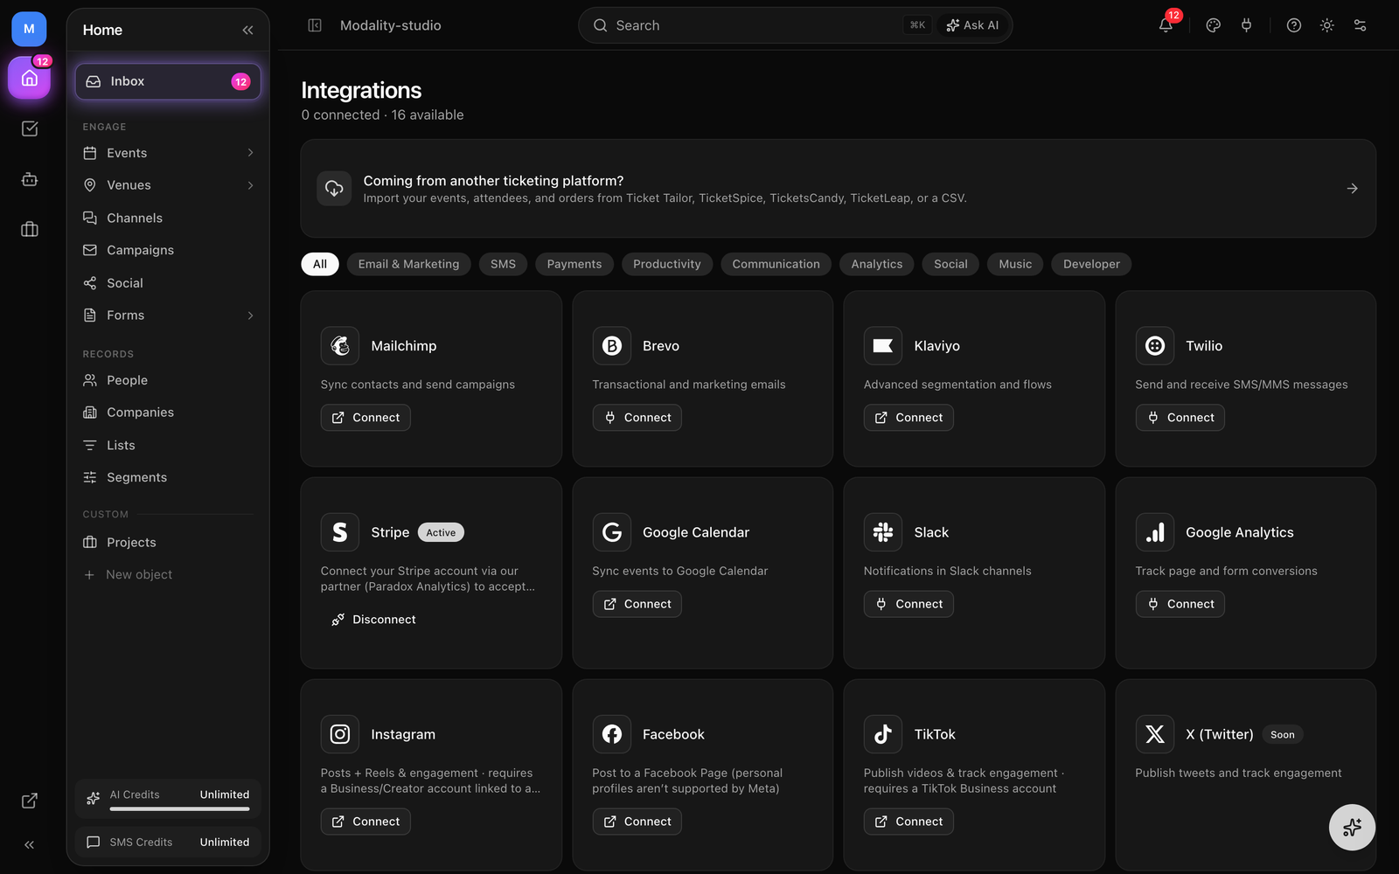
Task: Open Segments in sidebar
Action: tap(168, 477)
